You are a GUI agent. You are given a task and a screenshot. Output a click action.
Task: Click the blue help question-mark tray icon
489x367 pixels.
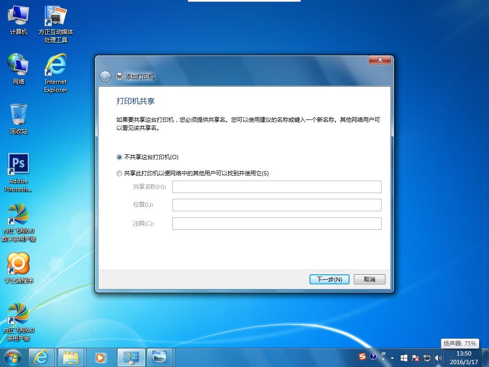pos(373,356)
